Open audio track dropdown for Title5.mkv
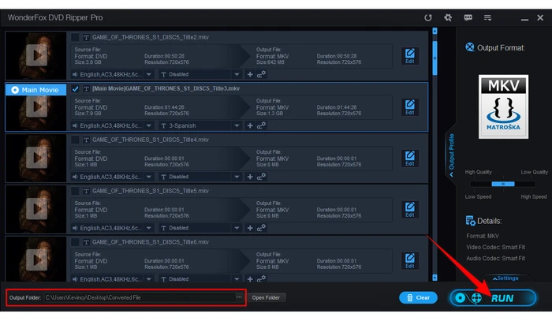 tap(149, 228)
